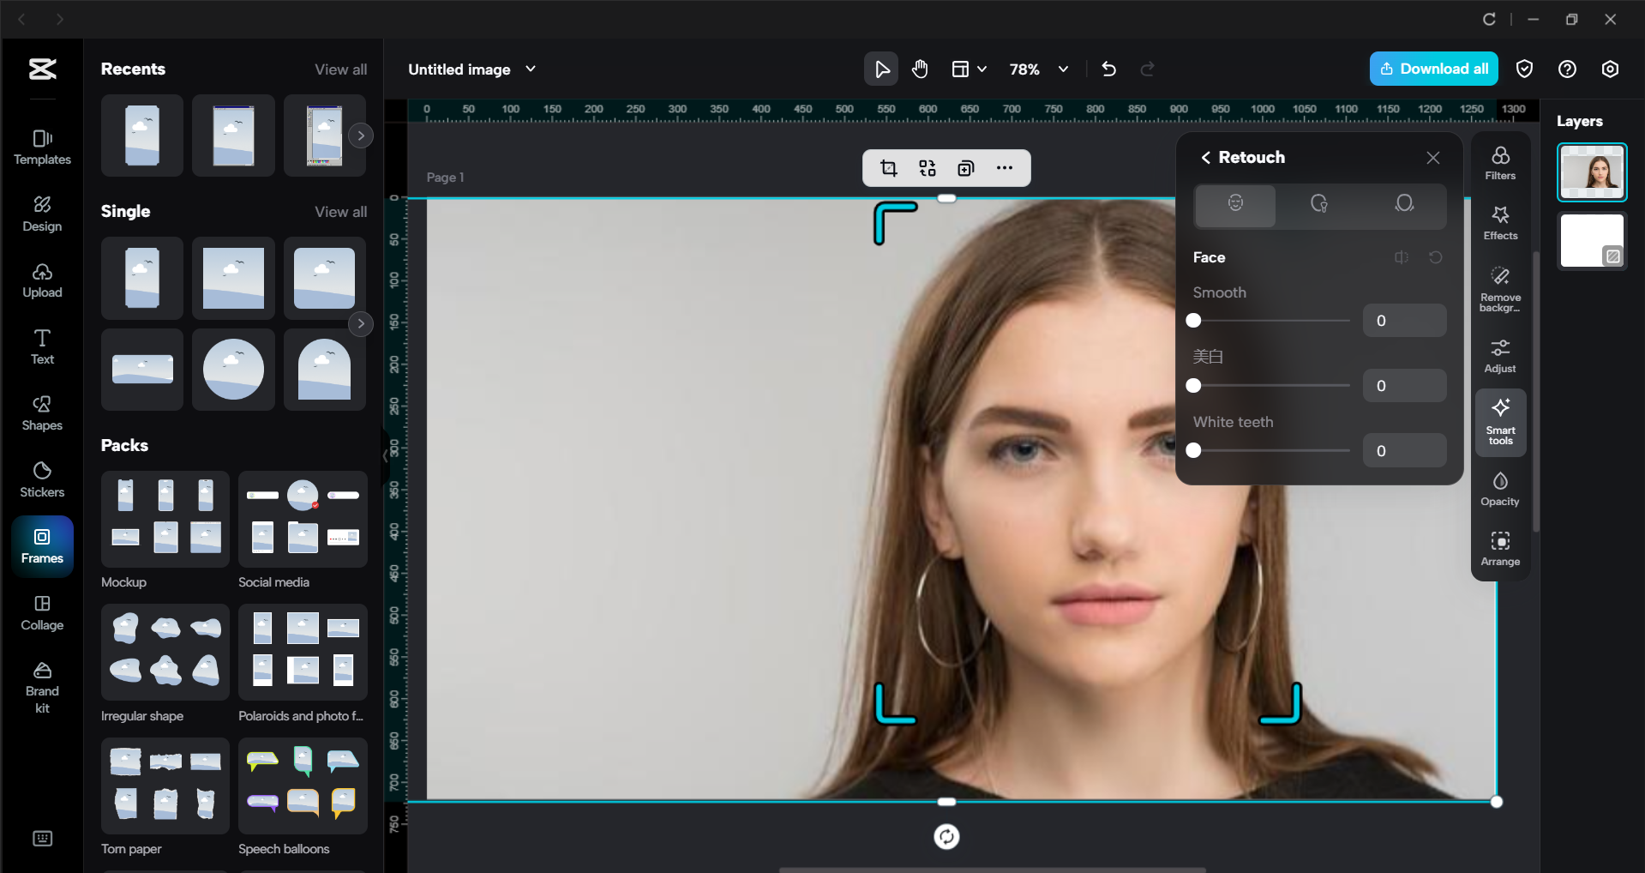The height and width of the screenshot is (873, 1645).
Task: Click the White teeth slider handle
Action: [x=1193, y=450]
